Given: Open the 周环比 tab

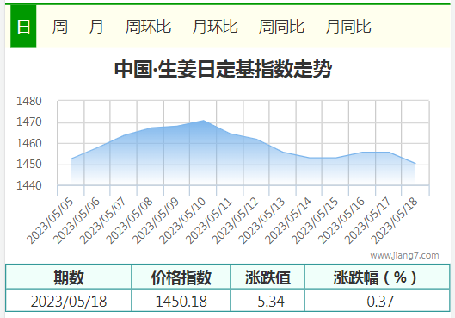Looking at the screenshot, I should point(148,27).
